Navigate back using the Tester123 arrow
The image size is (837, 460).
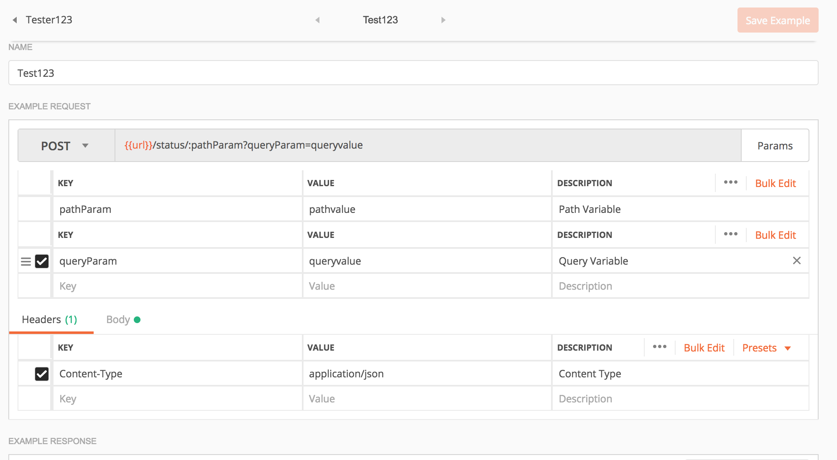[x=15, y=20]
